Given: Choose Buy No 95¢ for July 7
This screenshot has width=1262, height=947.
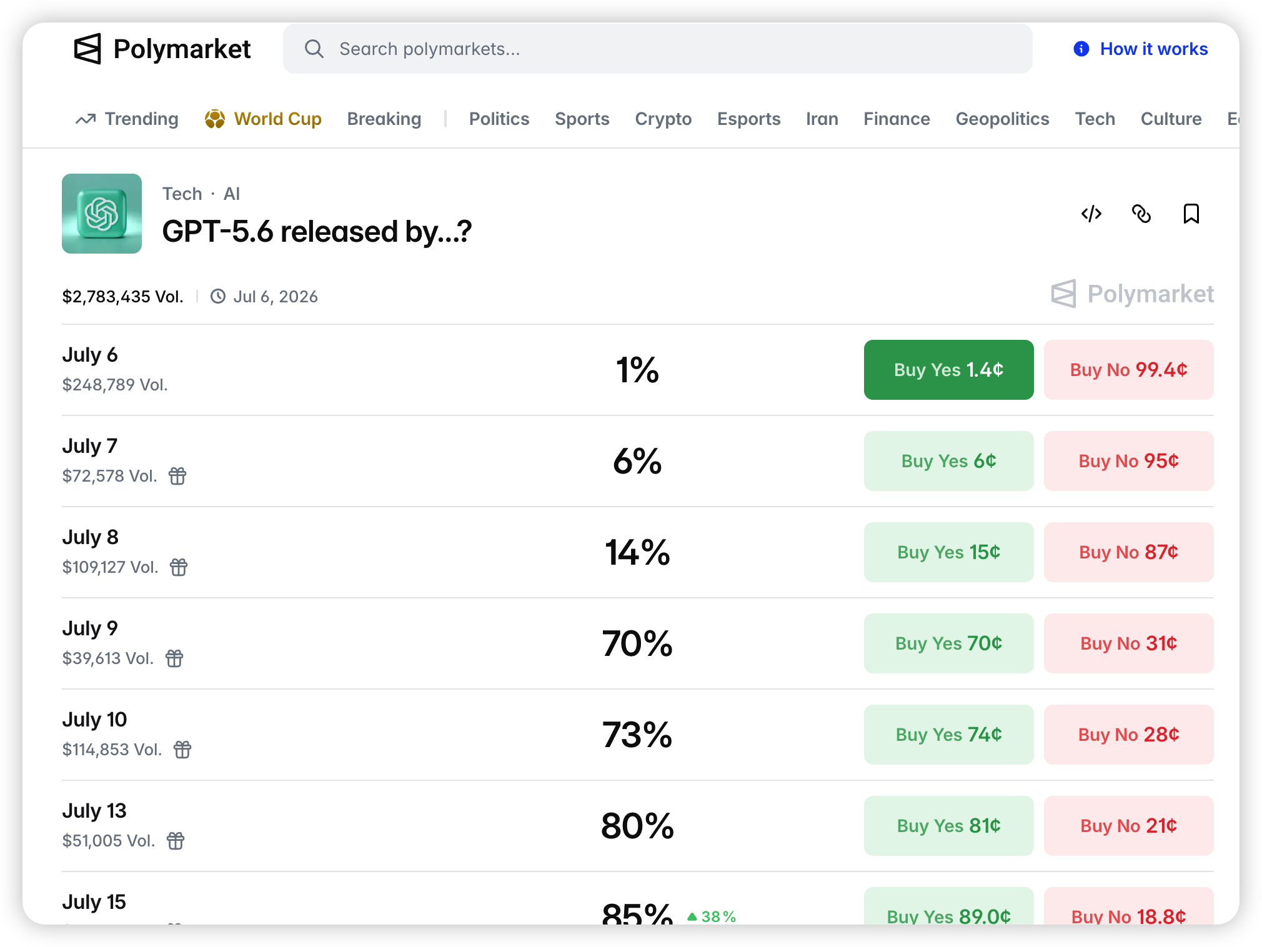Looking at the screenshot, I should pos(1128,461).
